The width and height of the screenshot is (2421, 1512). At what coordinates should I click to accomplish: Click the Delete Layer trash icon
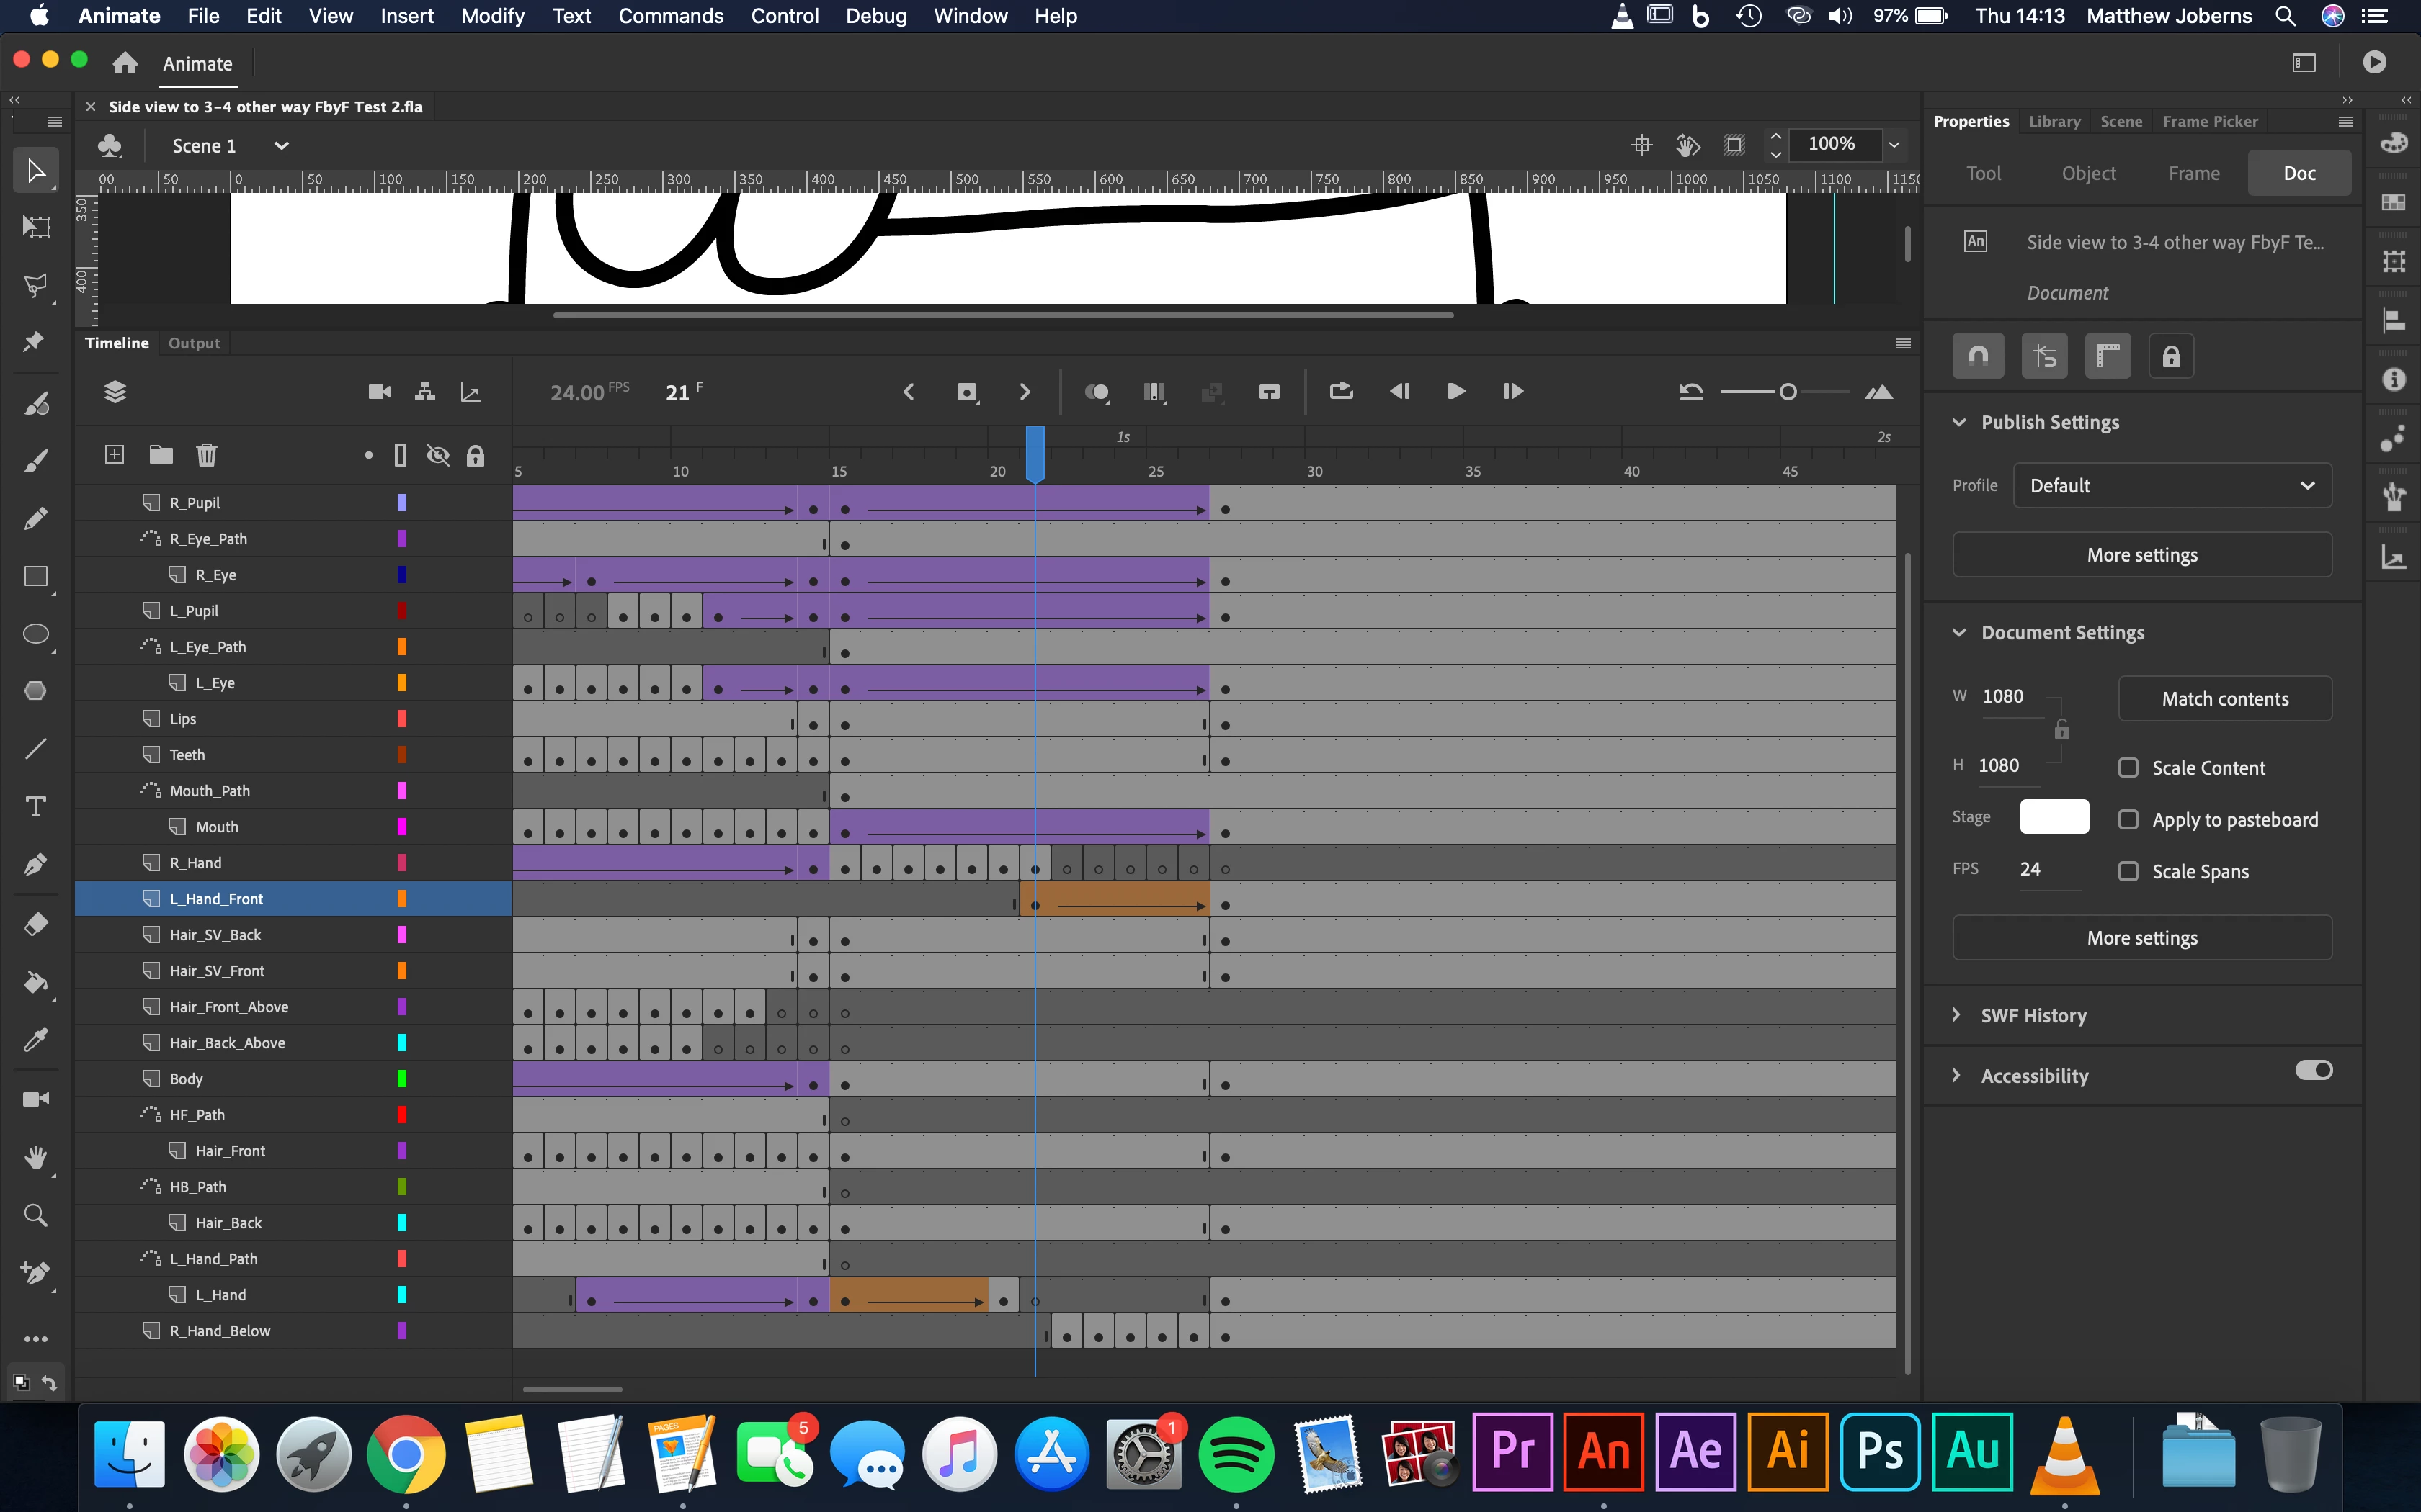click(x=206, y=455)
